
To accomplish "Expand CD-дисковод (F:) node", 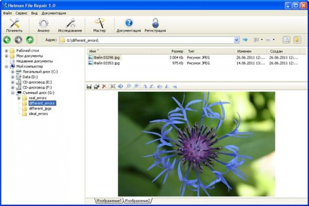I will point(13,87).
